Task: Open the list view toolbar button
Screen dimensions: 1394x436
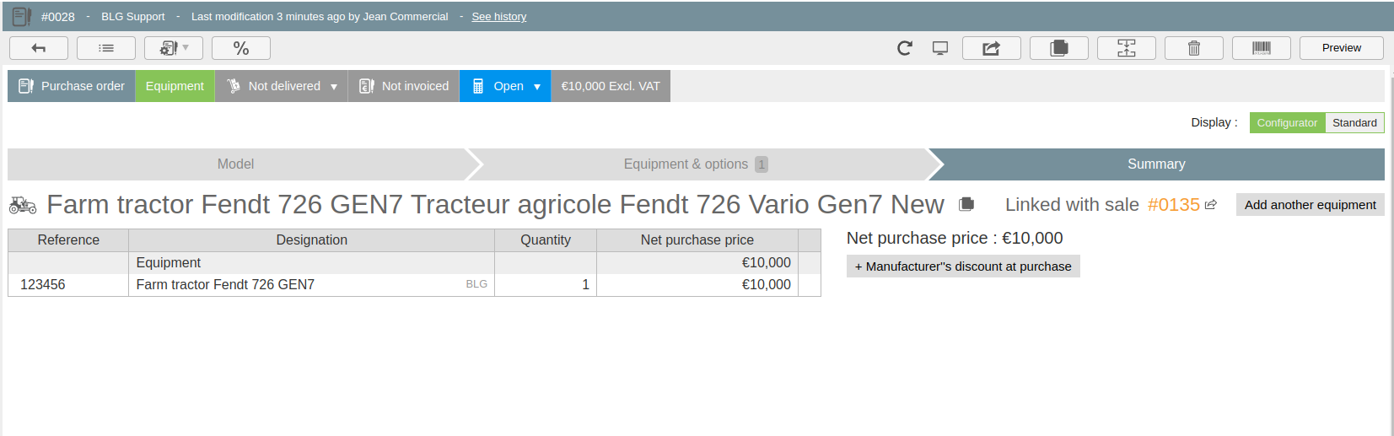Action: pyautogui.click(x=106, y=48)
